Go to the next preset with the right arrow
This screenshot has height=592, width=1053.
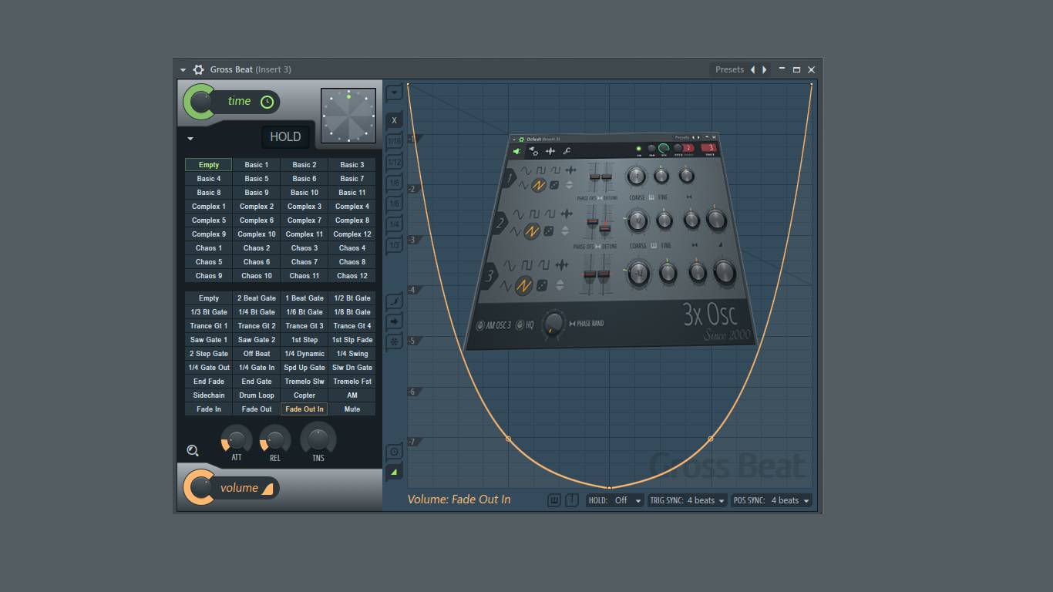tap(765, 69)
